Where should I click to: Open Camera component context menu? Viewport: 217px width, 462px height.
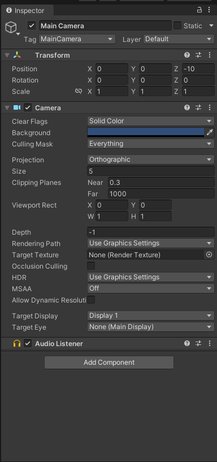(x=210, y=107)
